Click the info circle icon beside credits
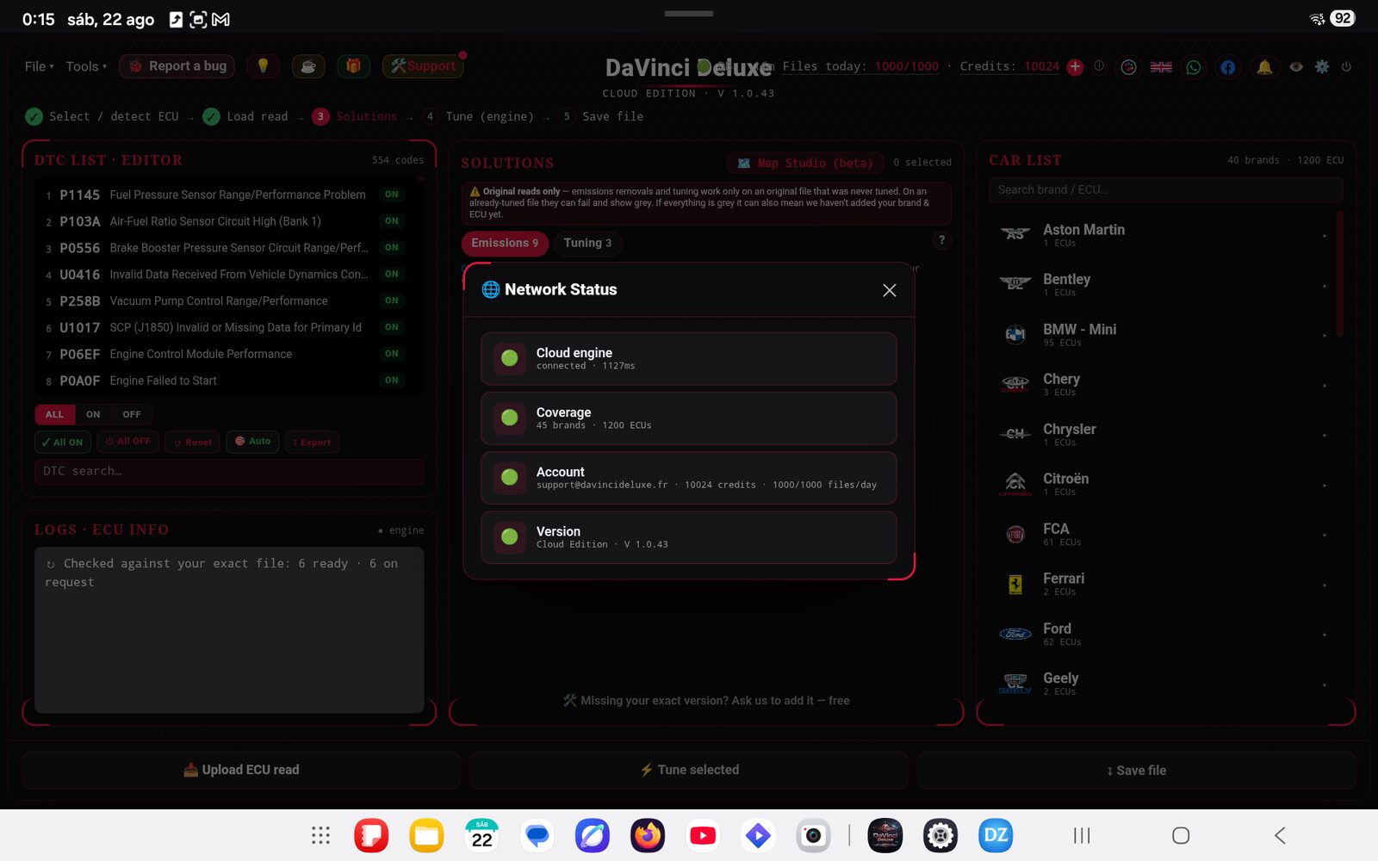Image resolution: width=1378 pixels, height=861 pixels. point(1099,66)
